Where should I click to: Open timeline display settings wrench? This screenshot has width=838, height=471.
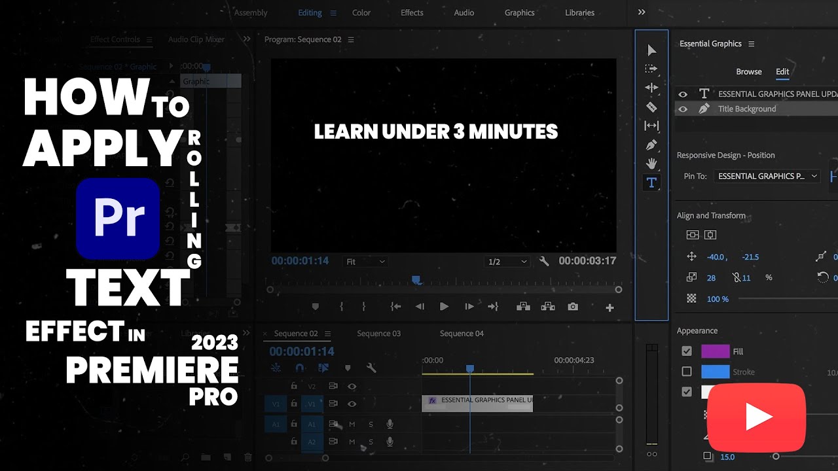pos(371,368)
